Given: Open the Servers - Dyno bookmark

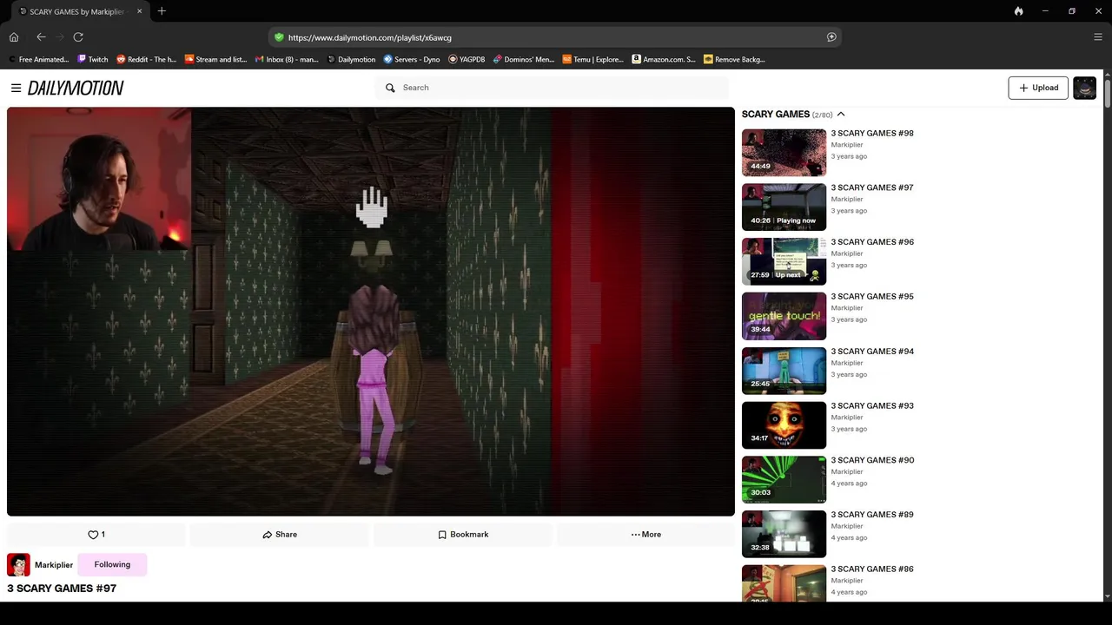Looking at the screenshot, I should tap(412, 60).
